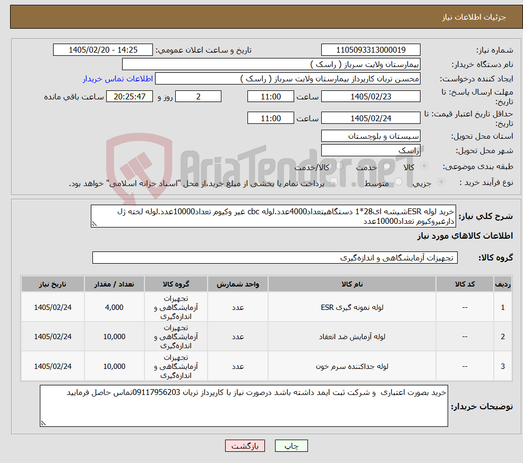523x463 pixels.
Task: Click the price validity time field 11:00
Action: coord(270,118)
